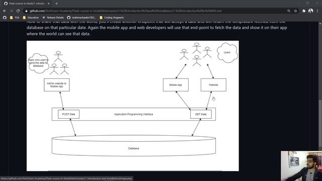Open the Chrome three-dot menu
This screenshot has width=322, height=181.
[317, 11]
